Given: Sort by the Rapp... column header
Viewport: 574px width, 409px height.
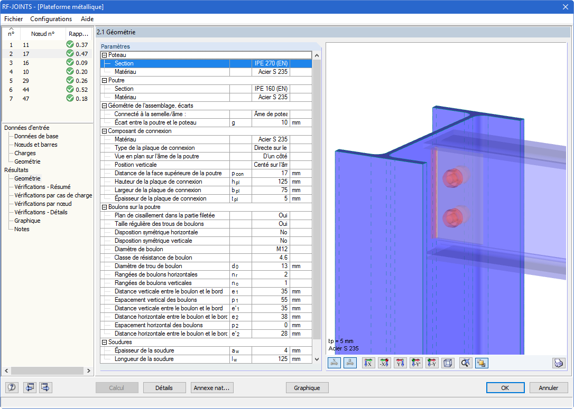Looking at the screenshot, I should click(79, 34).
